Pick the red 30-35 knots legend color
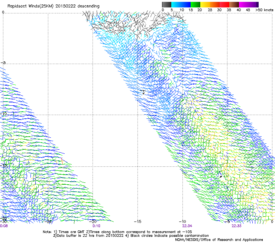This screenshot has width=275, height=242. [x=224, y=4]
